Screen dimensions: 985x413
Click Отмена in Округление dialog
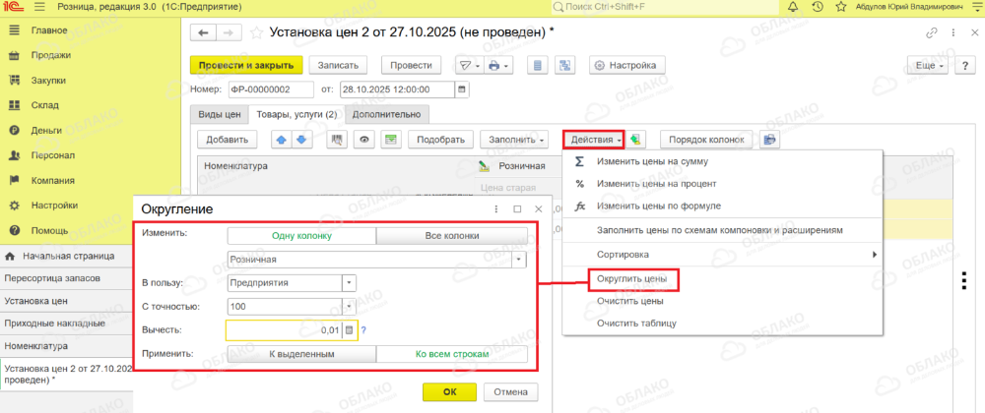click(x=510, y=392)
